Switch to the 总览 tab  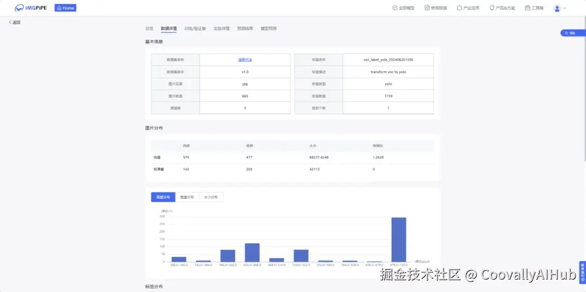[149, 28]
